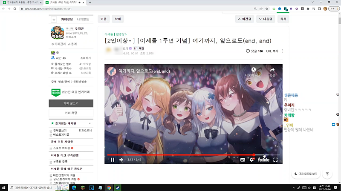Open 스포츠 게시판 board
This screenshot has height=191, width=341.
61,148
